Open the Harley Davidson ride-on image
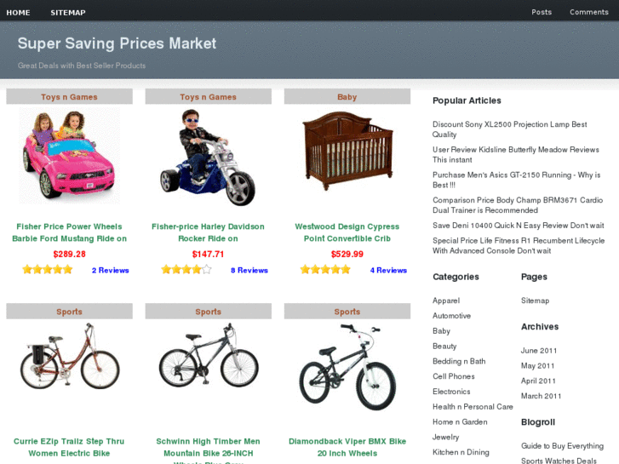This screenshot has height=464, width=619. click(x=208, y=157)
